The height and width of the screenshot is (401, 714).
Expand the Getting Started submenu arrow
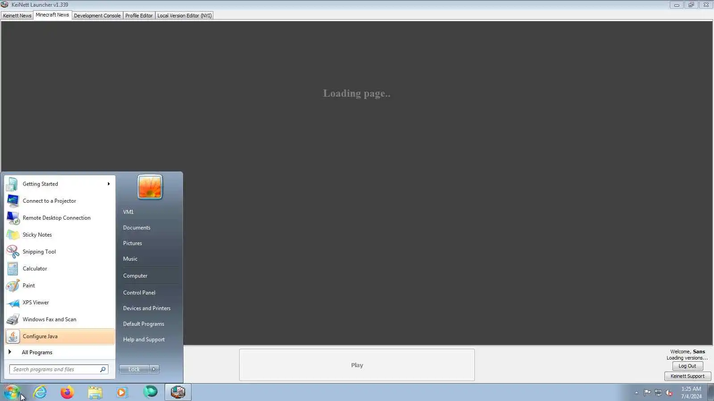pyautogui.click(x=108, y=184)
